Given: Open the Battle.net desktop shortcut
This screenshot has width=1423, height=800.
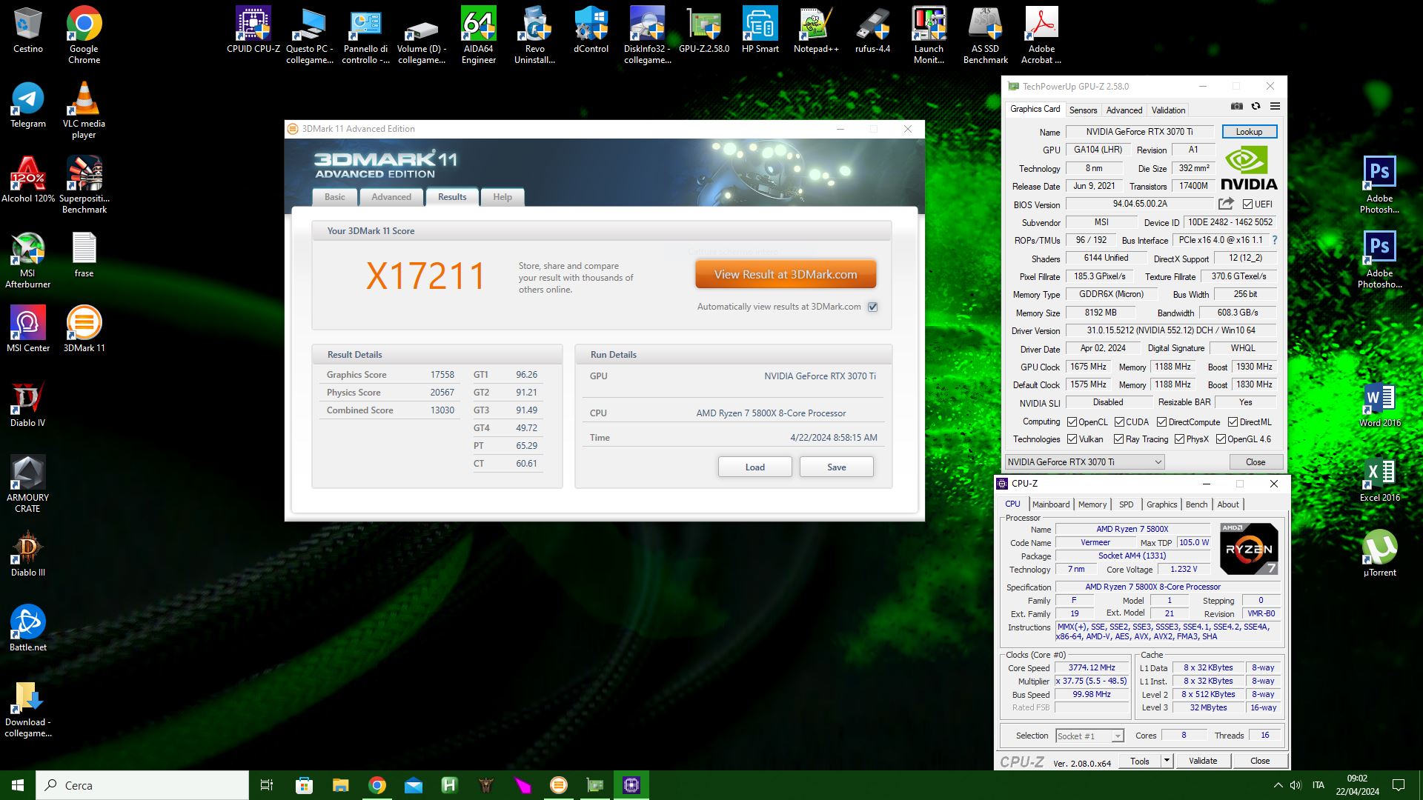Looking at the screenshot, I should pos(28,630).
